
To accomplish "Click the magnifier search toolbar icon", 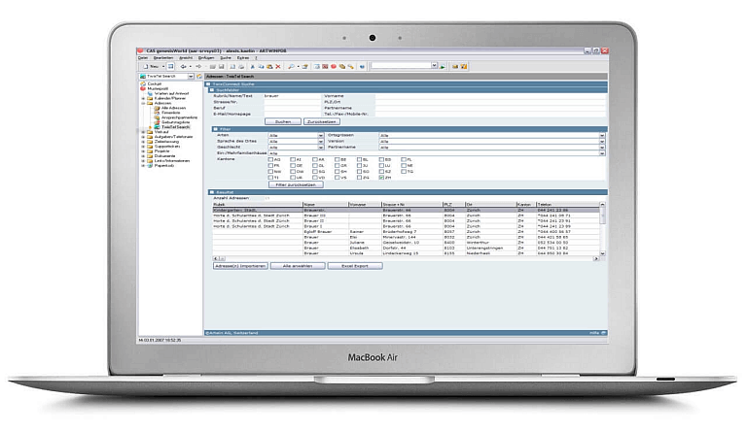I will [291, 67].
